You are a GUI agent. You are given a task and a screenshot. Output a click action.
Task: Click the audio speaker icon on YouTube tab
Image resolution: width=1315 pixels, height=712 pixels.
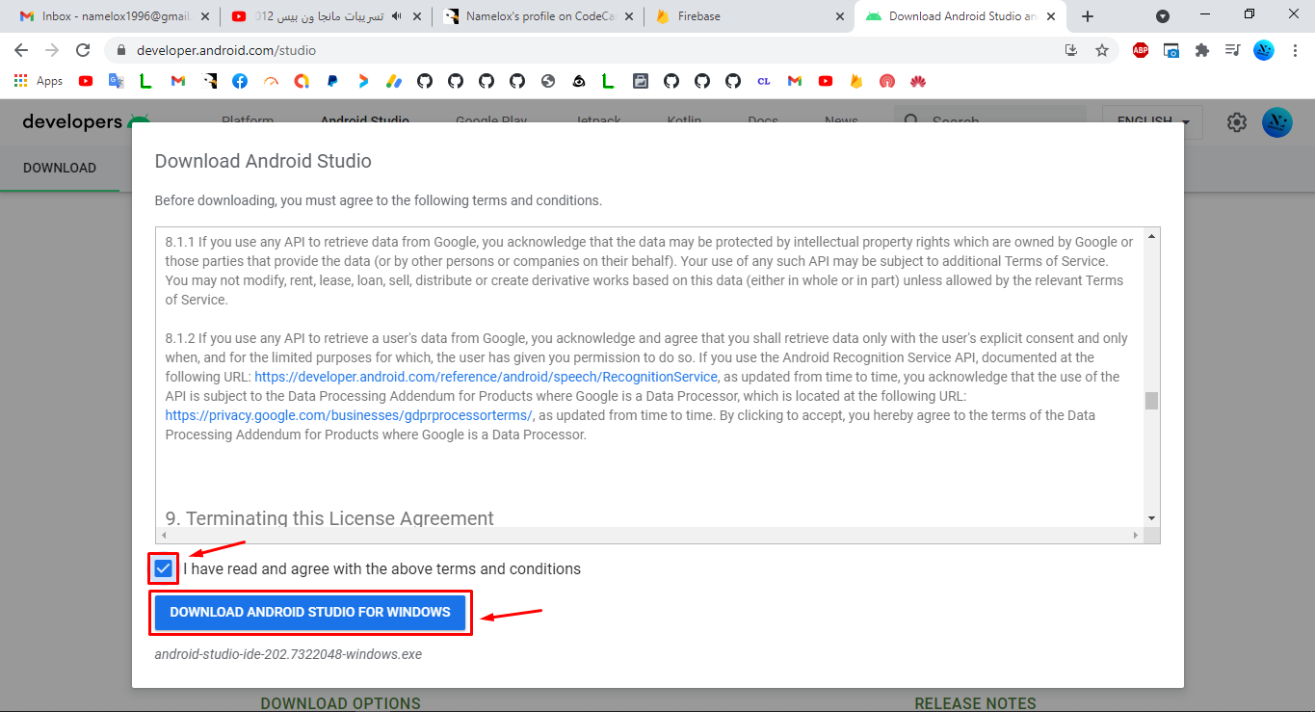click(396, 16)
